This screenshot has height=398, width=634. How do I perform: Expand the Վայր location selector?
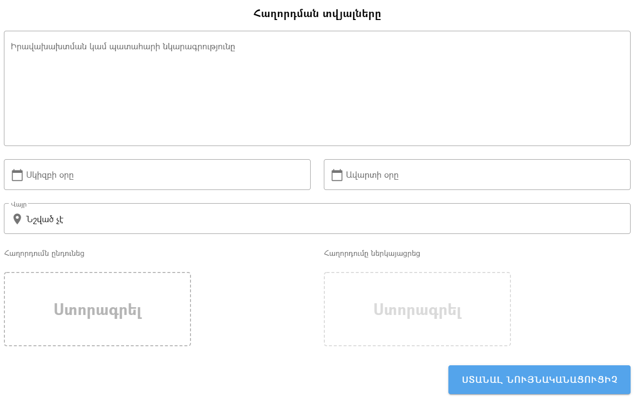[342, 219]
